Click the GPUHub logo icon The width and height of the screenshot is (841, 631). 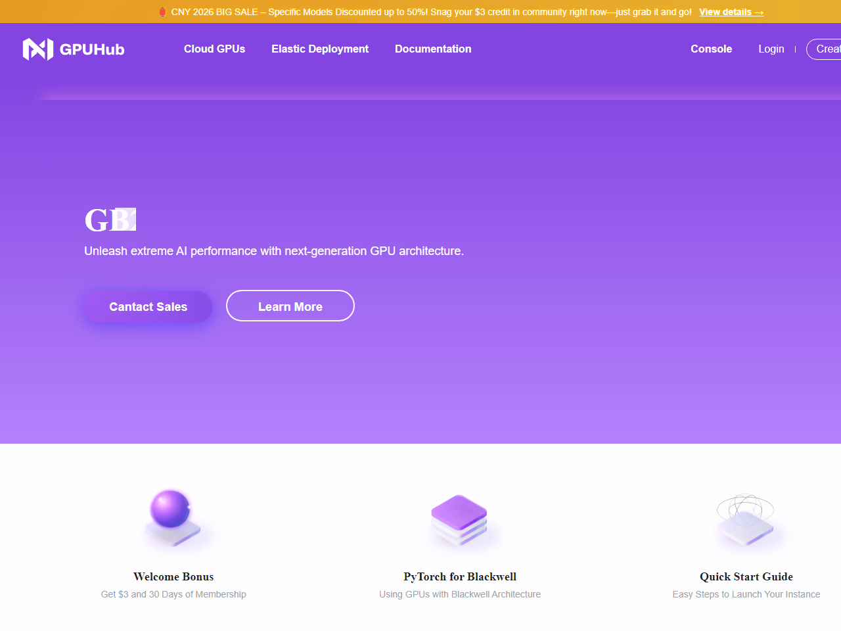(37, 49)
